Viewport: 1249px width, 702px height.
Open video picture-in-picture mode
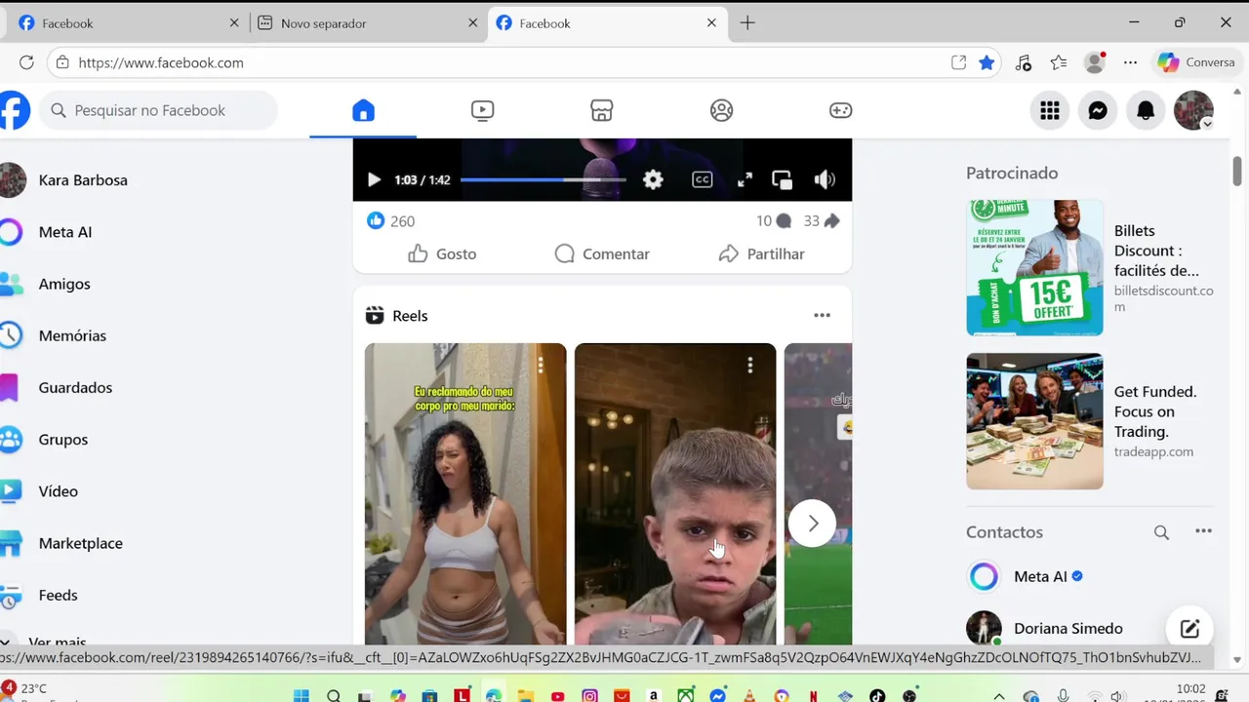click(782, 179)
